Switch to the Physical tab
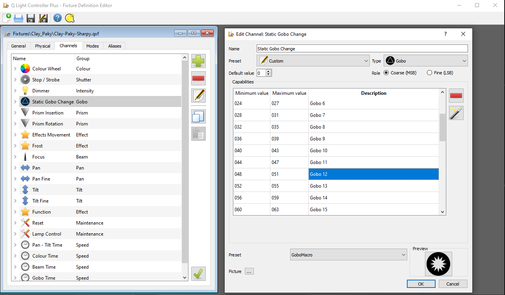The width and height of the screenshot is (505, 295). point(43,46)
